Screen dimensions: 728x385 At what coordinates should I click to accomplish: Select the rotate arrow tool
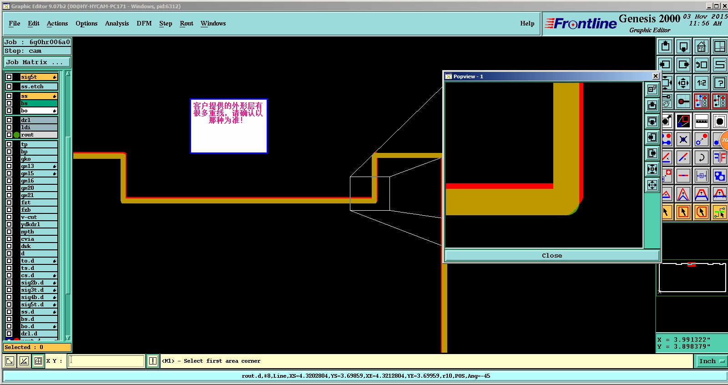tap(702, 157)
